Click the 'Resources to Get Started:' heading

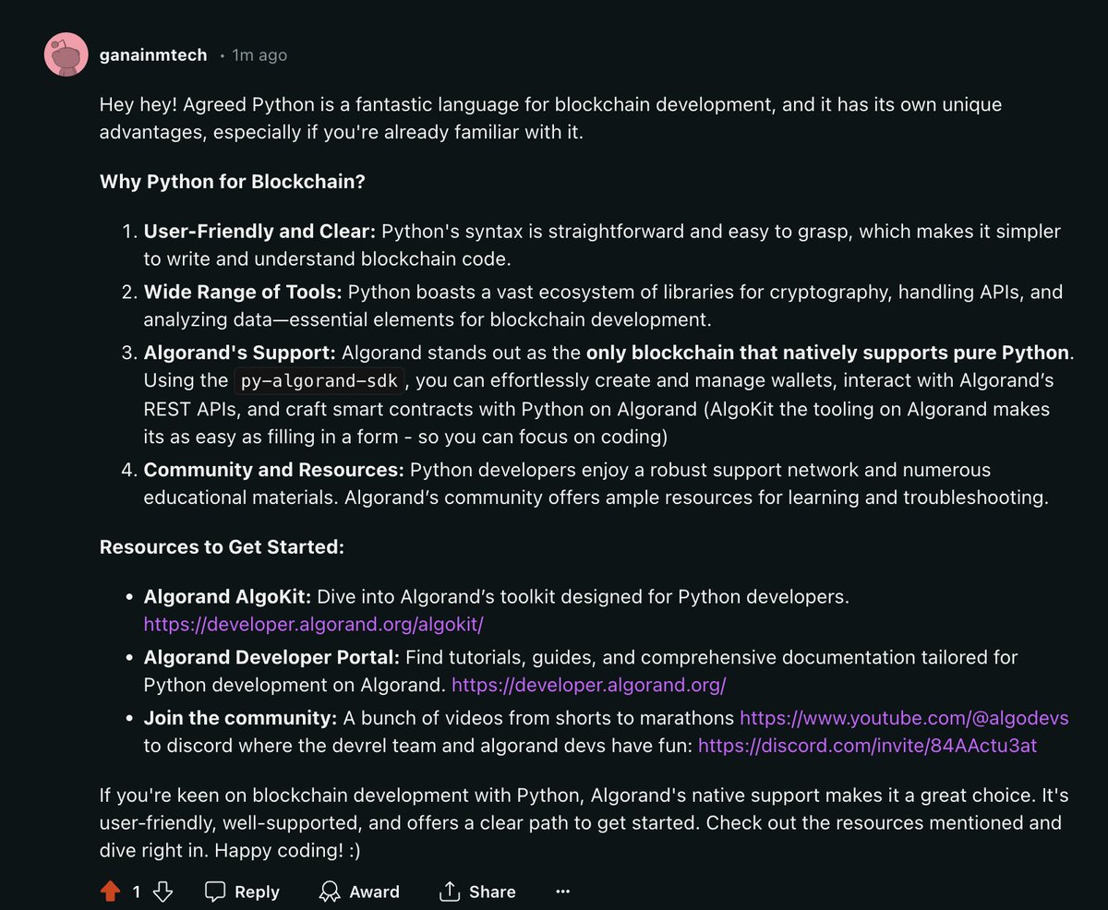pos(222,547)
